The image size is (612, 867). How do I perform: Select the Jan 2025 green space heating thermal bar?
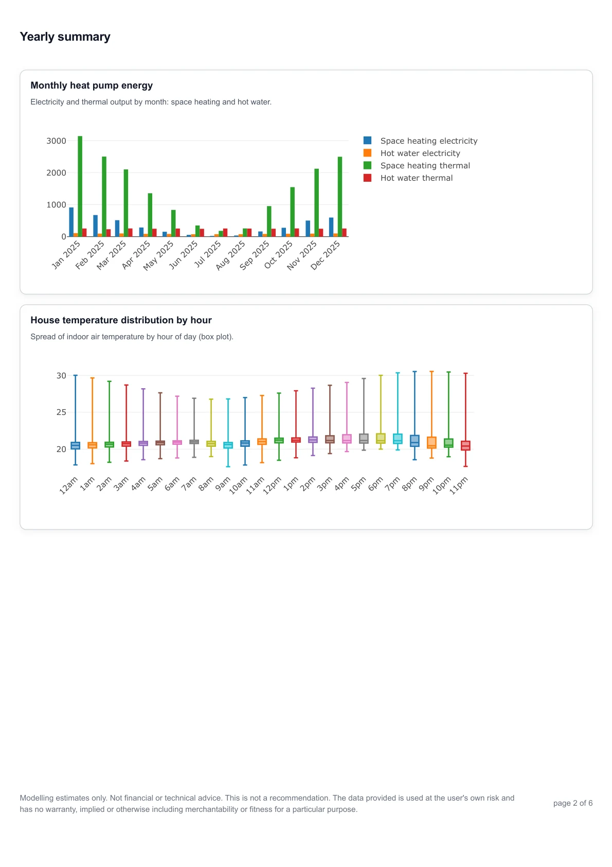click(x=80, y=186)
